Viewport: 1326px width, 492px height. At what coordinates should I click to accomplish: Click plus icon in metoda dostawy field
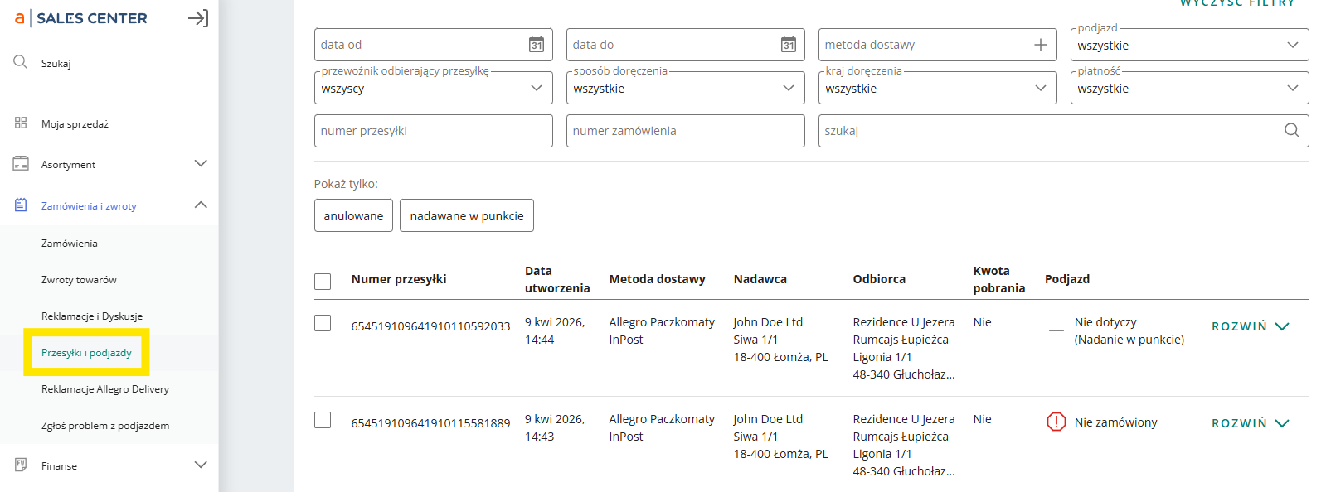point(1041,45)
